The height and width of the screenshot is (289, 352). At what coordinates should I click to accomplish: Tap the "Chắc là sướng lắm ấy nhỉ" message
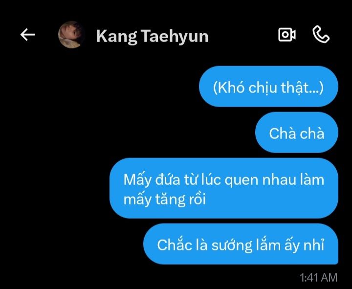click(241, 244)
